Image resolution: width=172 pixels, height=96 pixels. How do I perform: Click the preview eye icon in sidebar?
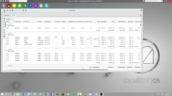click(x=4, y=21)
